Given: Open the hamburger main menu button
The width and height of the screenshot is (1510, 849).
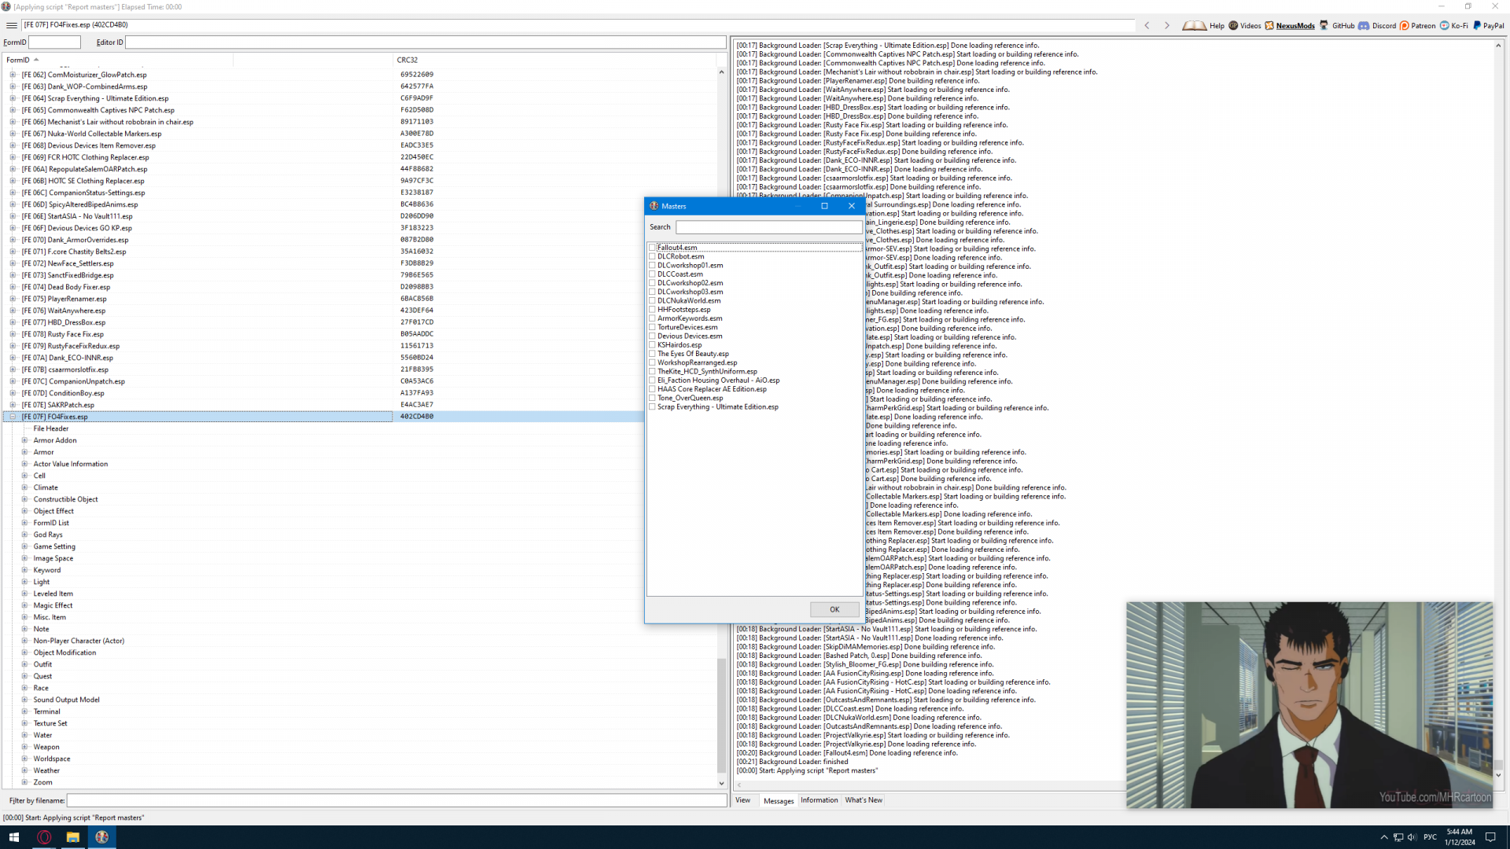Looking at the screenshot, I should point(12,25).
